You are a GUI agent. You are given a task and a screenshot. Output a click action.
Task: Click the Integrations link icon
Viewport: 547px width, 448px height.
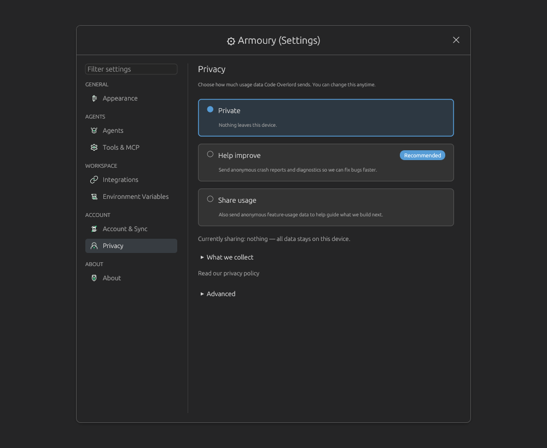coord(94,180)
